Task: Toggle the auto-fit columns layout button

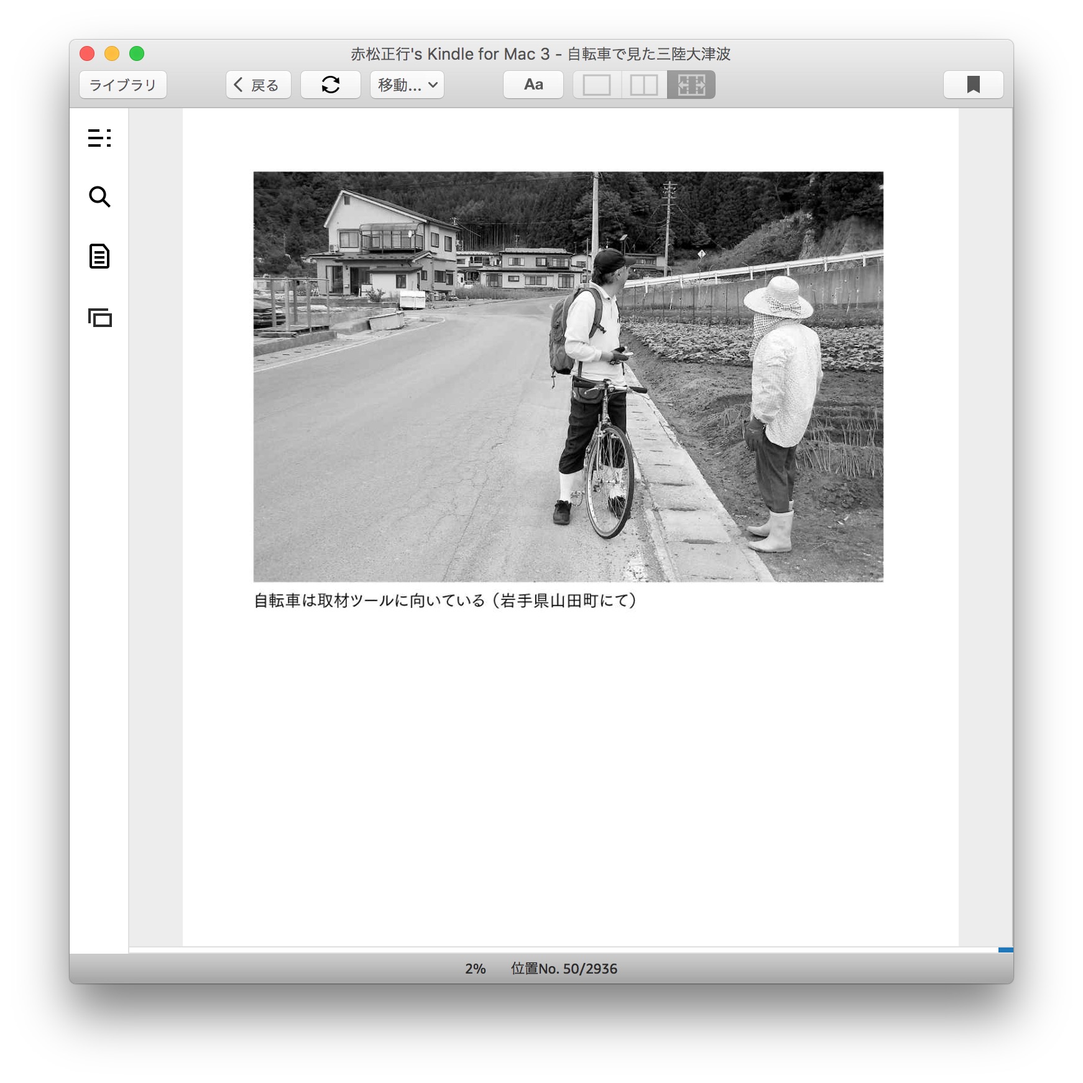Action: pyautogui.click(x=691, y=85)
